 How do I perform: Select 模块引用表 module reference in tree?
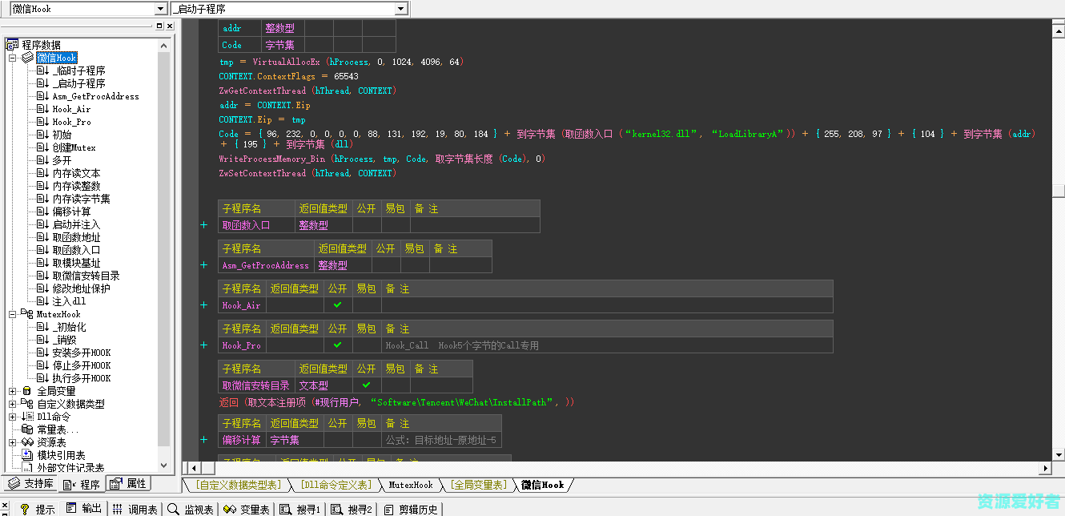(x=61, y=455)
